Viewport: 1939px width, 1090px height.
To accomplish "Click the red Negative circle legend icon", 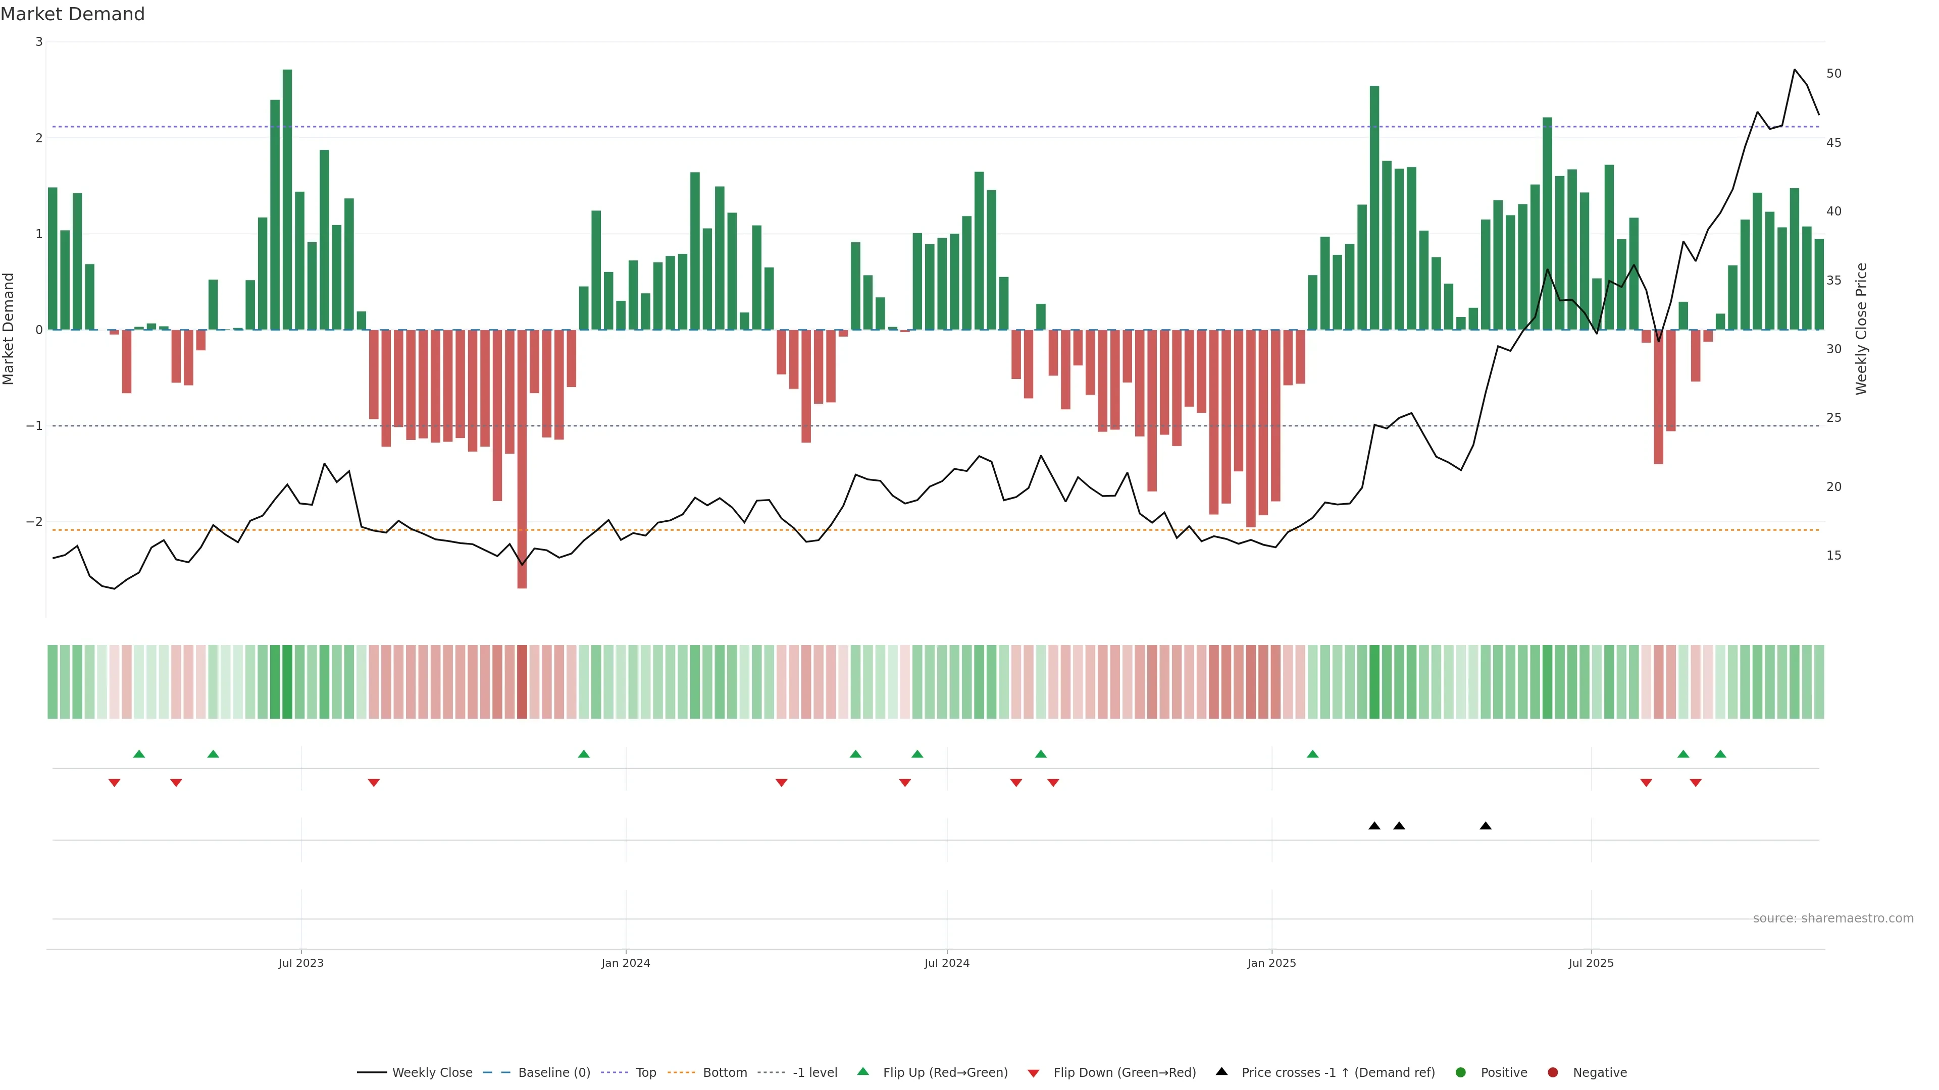I will [x=1553, y=1072].
